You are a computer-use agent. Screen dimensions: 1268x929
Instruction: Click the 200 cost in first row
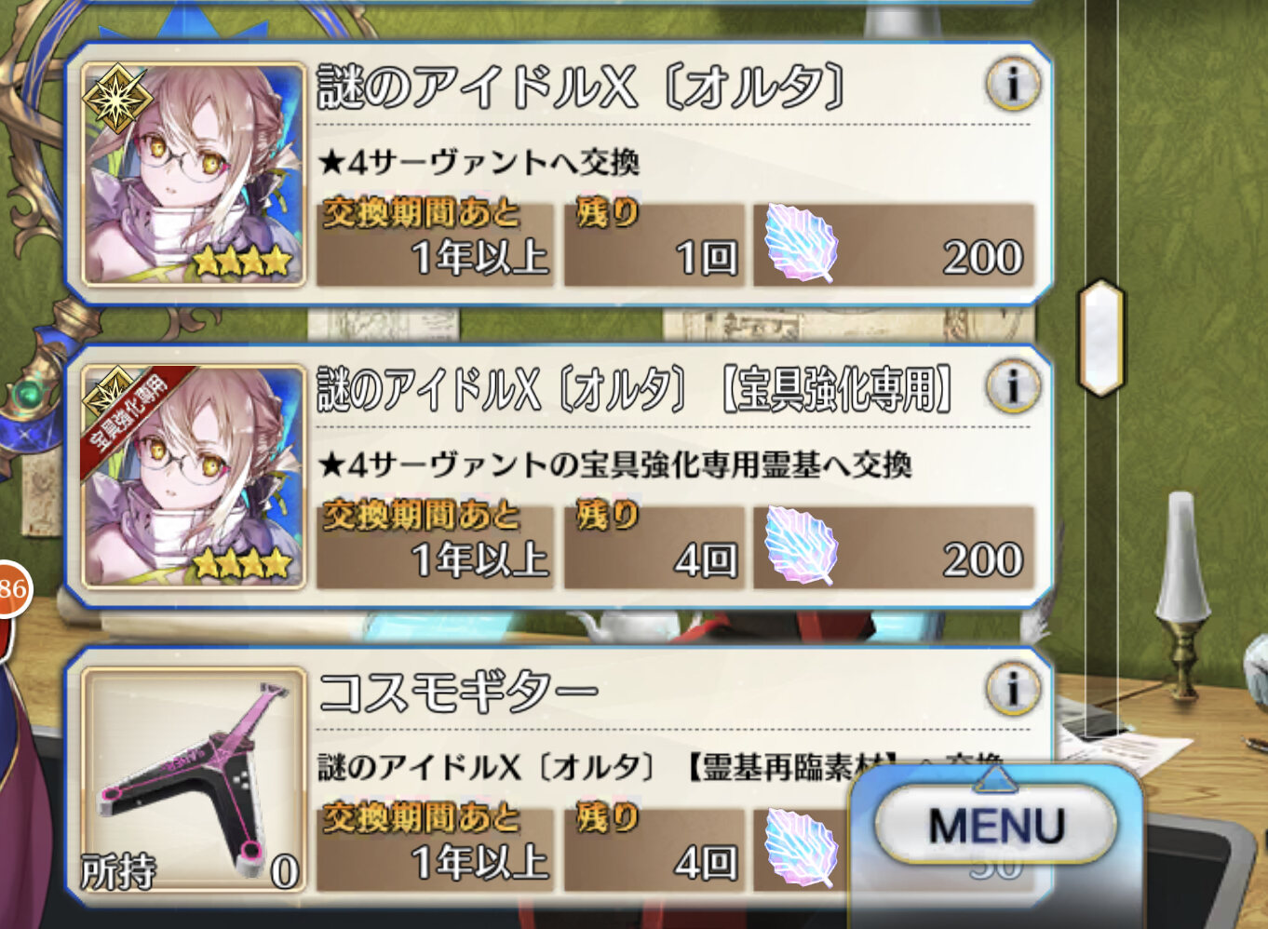[982, 258]
